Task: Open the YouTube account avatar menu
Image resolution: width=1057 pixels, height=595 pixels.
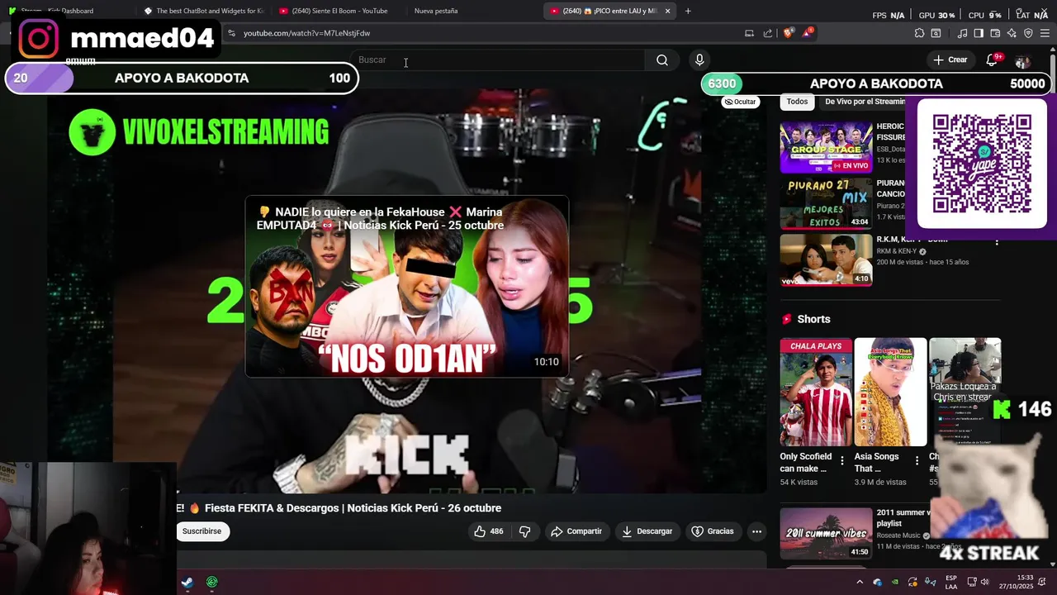Action: coord(1023,62)
